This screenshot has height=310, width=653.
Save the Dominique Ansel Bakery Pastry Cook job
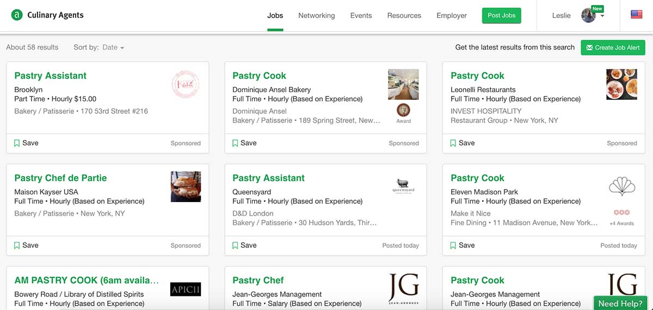point(244,143)
